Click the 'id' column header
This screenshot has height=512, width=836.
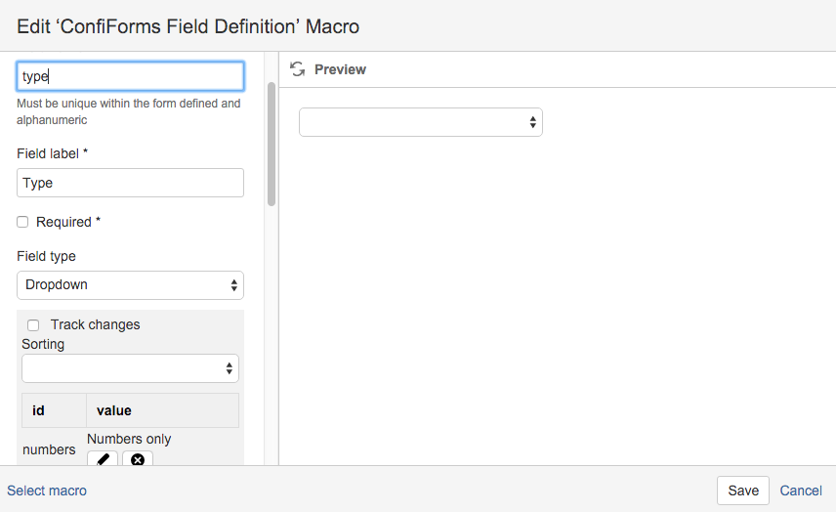pos(54,410)
